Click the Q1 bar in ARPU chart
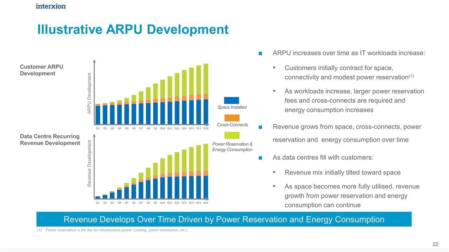Image resolution: width=449 pixels, height=252 pixels. [x=98, y=114]
